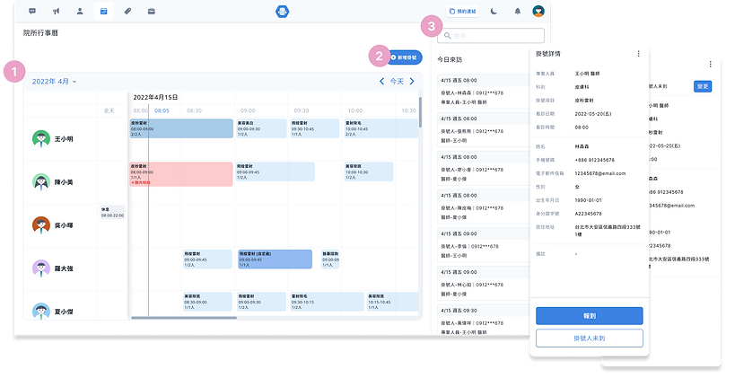Open the 4/15 09:30 visitor card
Screen dimensions: 735x378
pyautogui.click(x=484, y=321)
